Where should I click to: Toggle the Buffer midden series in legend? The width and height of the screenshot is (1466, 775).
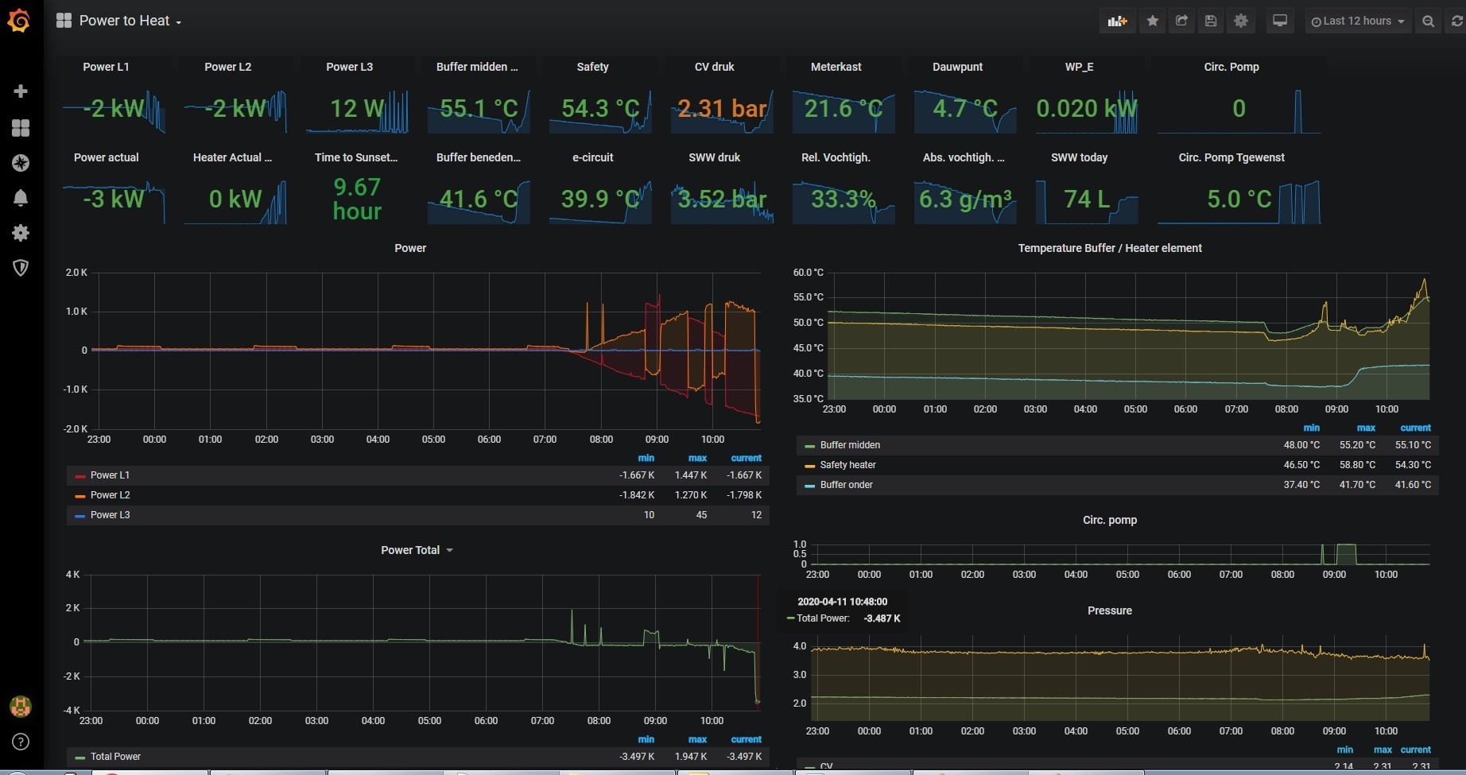(x=850, y=445)
